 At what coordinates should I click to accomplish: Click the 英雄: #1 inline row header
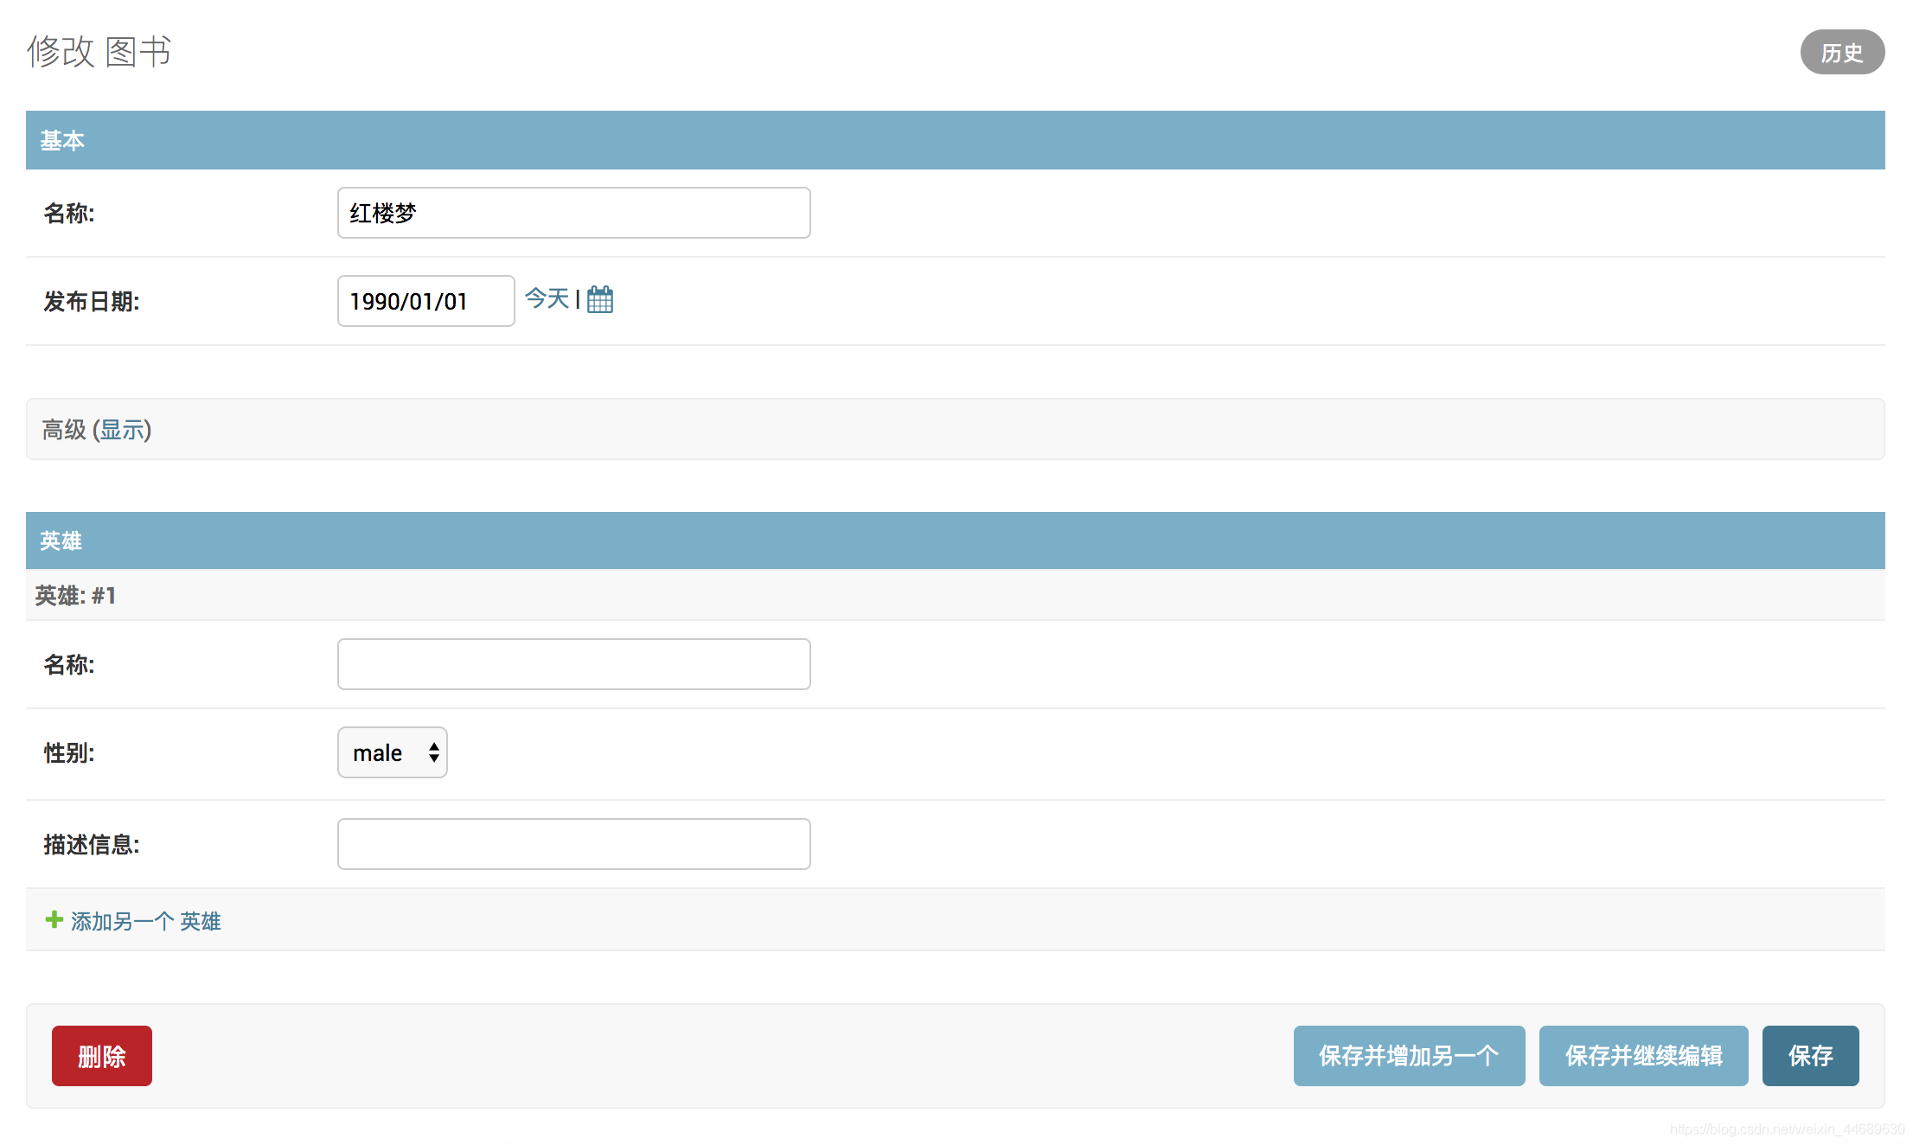click(x=75, y=595)
